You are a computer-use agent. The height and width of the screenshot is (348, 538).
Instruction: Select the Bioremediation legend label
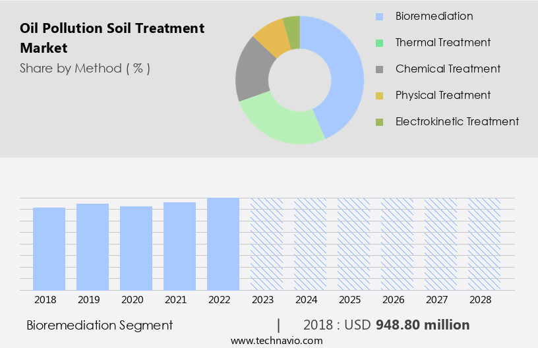tap(434, 16)
